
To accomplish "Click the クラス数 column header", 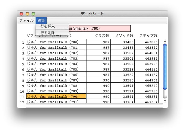I will [x=102, y=35].
